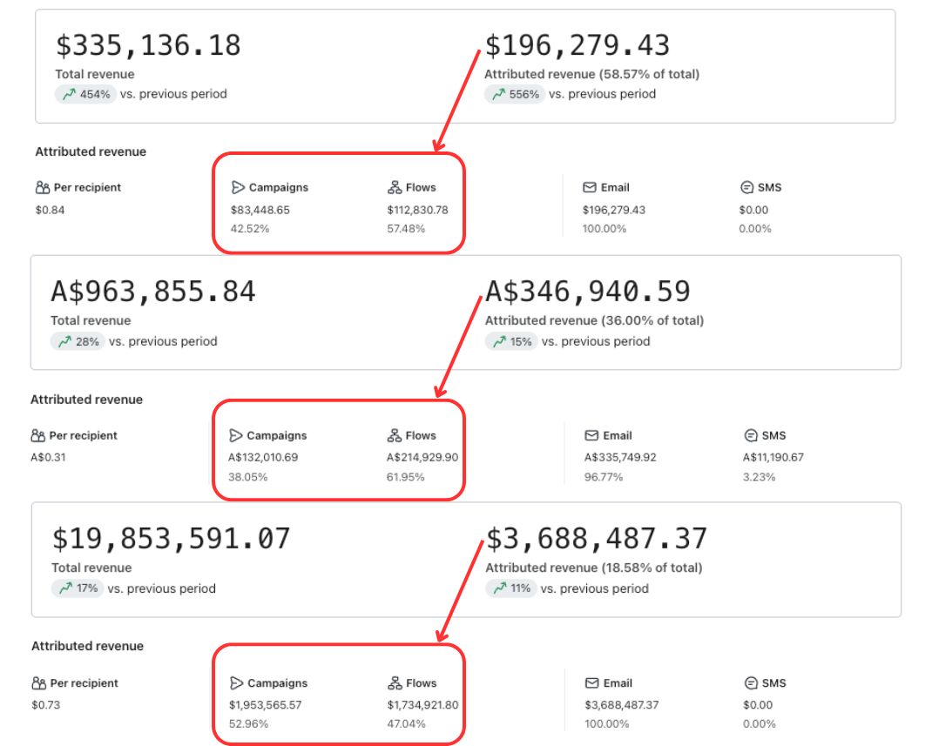Open the Flows icon above $112,830.78
932x746 pixels.
[x=395, y=188]
